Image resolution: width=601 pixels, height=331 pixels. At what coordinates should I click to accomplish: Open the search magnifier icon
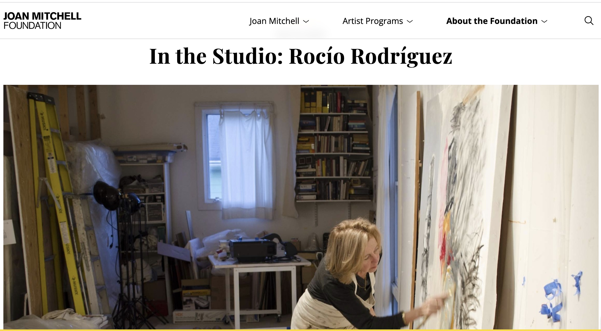point(589,21)
